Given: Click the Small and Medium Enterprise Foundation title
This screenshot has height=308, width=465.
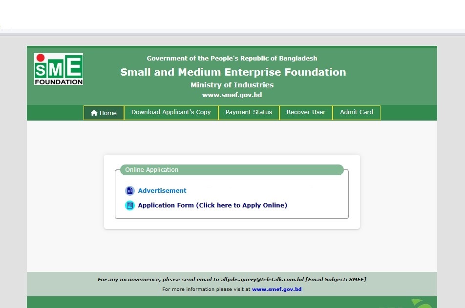Looking at the screenshot, I should [233, 72].
